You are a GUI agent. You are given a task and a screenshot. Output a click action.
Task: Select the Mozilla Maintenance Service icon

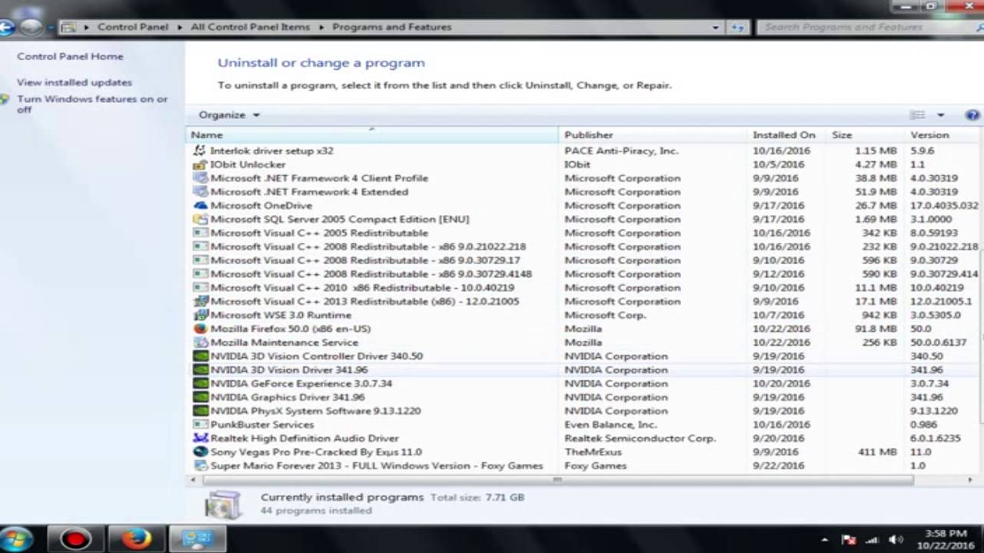(x=200, y=343)
